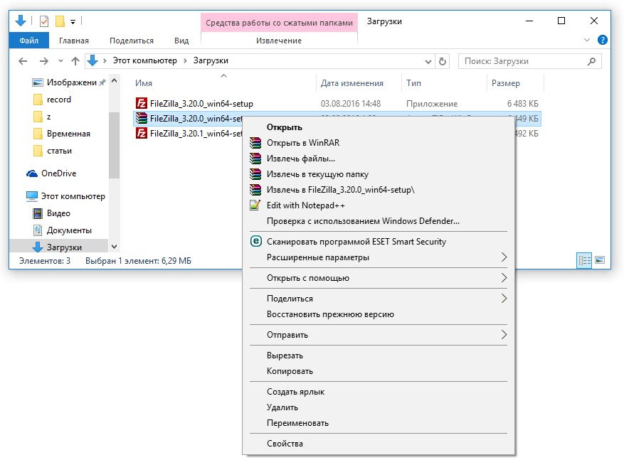Switch to details view layout button

(x=584, y=260)
